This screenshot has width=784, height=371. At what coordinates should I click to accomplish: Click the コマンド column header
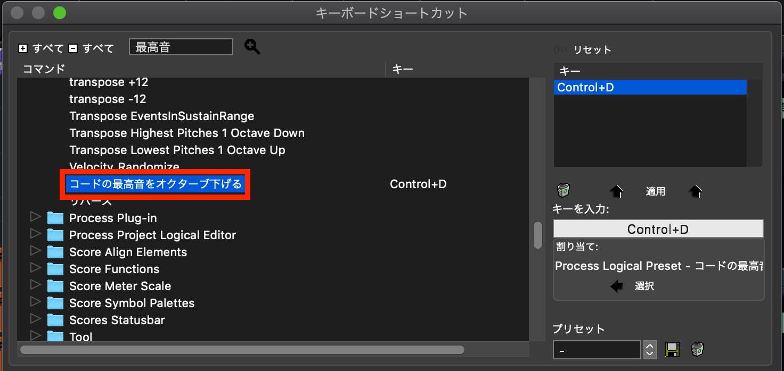[x=44, y=69]
